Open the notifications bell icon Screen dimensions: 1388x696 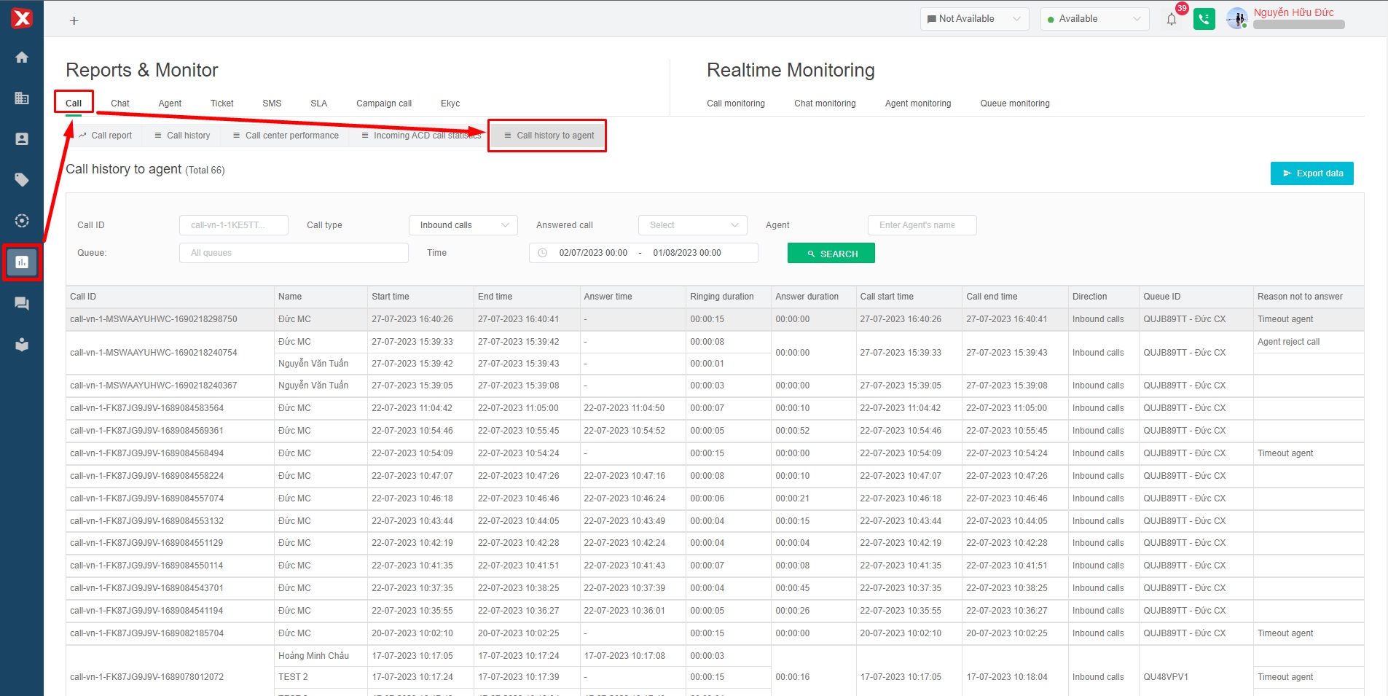coord(1171,20)
